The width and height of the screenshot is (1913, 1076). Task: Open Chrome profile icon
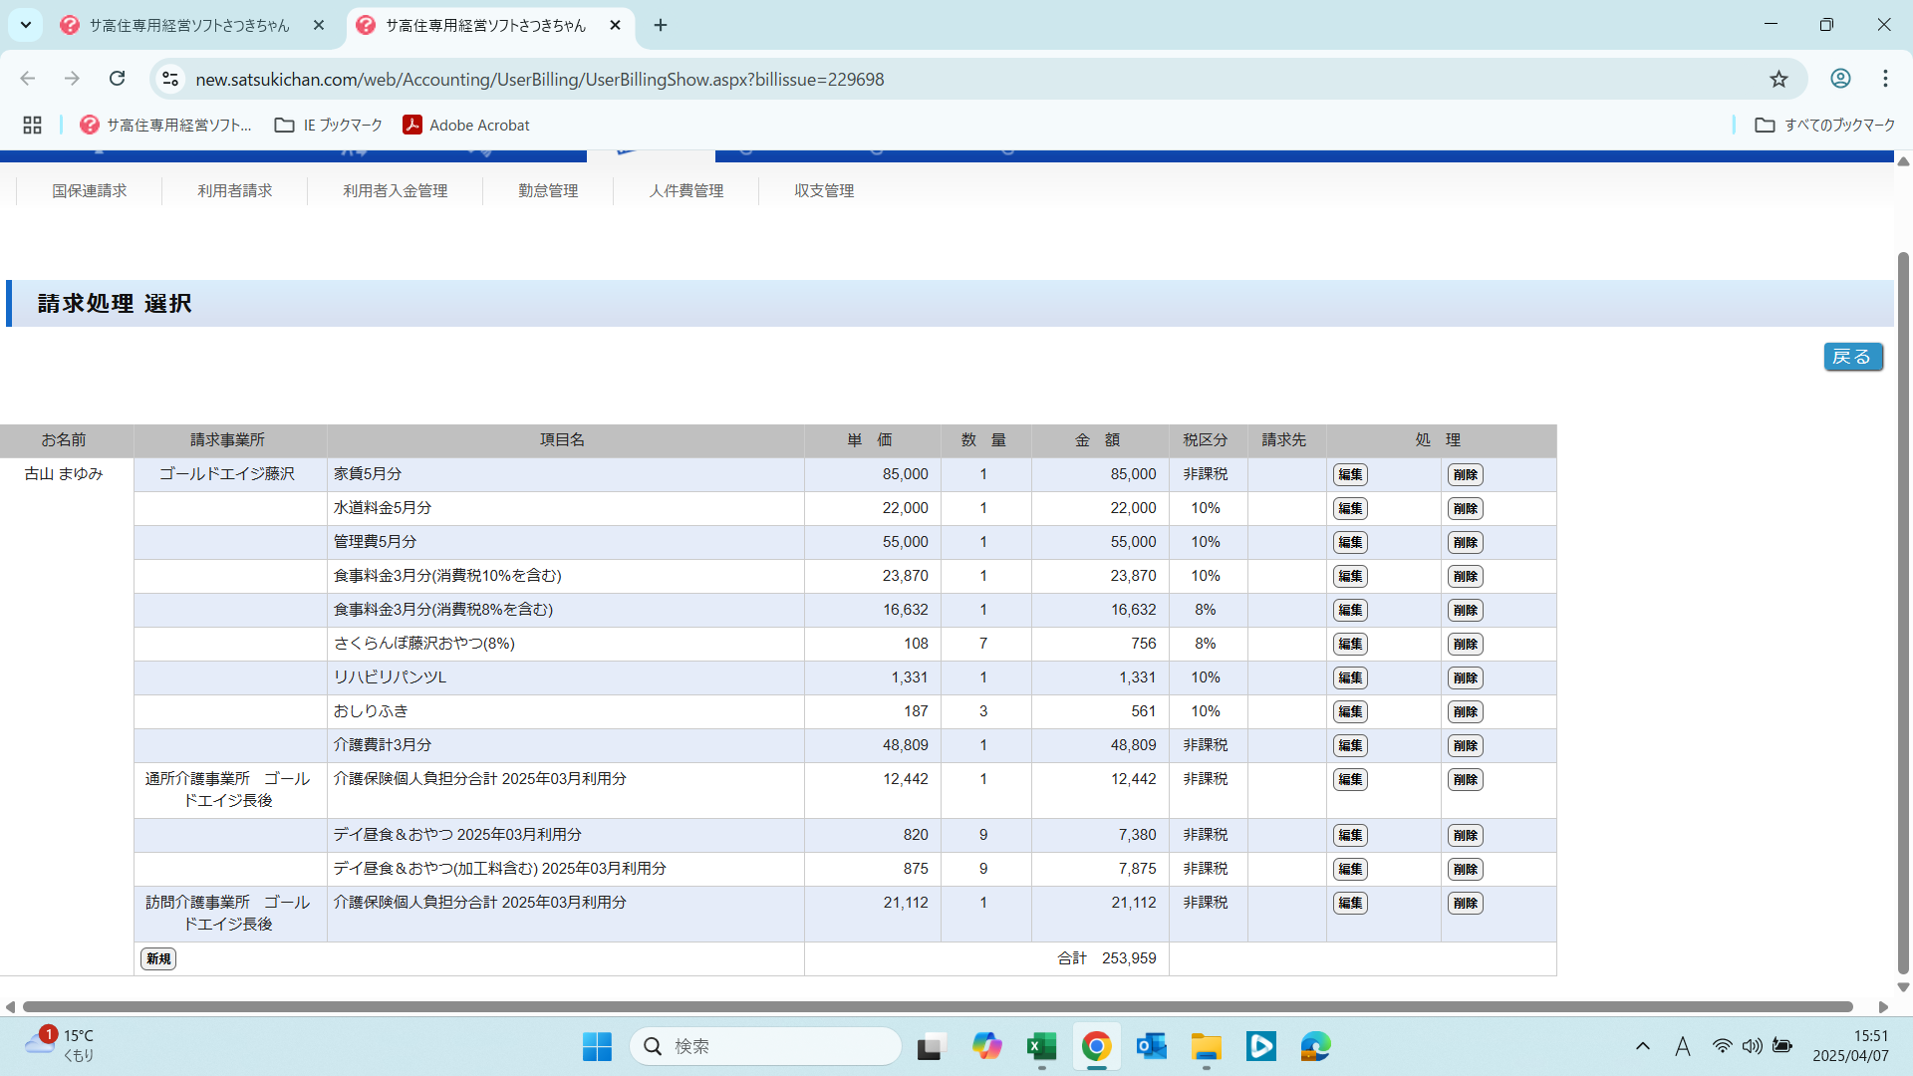pos(1840,79)
